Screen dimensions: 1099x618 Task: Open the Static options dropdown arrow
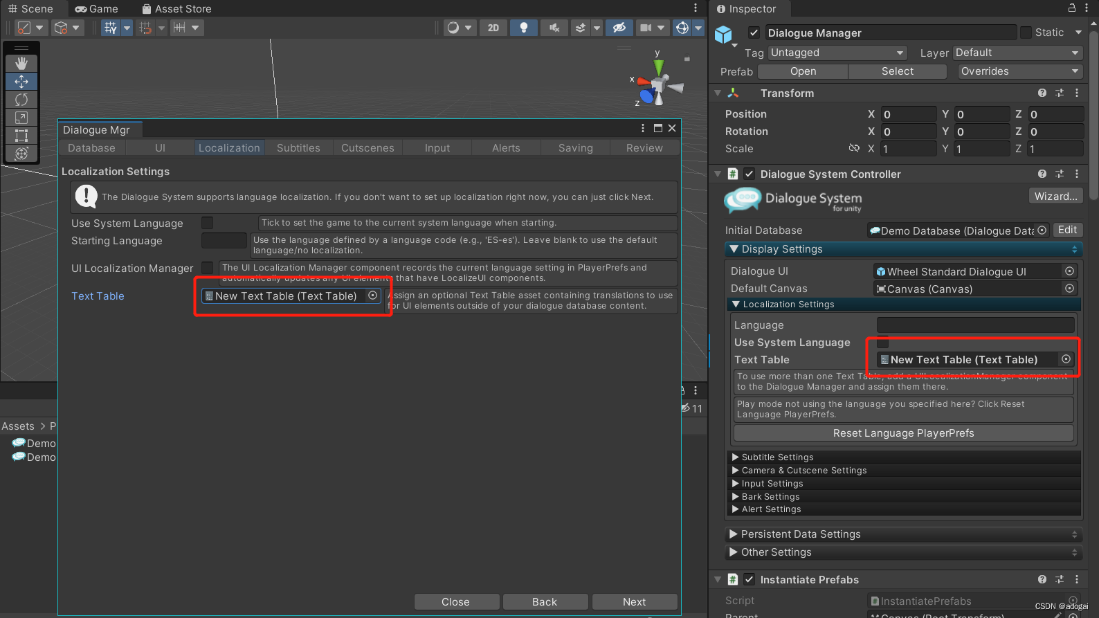pos(1078,33)
